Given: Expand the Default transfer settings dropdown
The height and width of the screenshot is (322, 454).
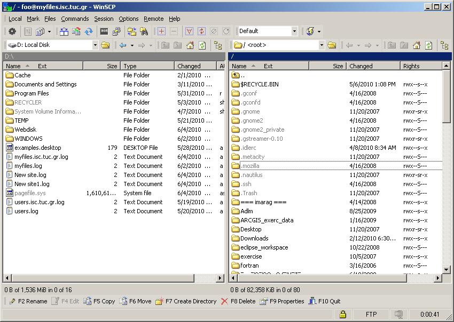Looking at the screenshot, I should coord(294,31).
